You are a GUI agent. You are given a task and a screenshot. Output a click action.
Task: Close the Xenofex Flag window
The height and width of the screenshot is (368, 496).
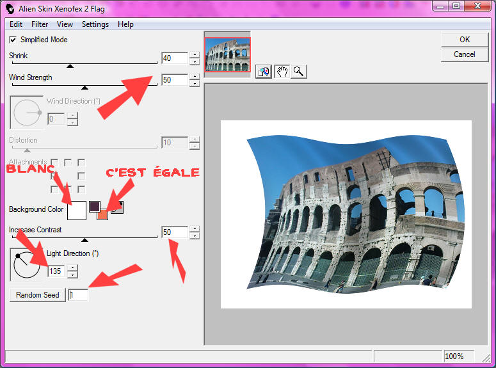click(x=477, y=6)
